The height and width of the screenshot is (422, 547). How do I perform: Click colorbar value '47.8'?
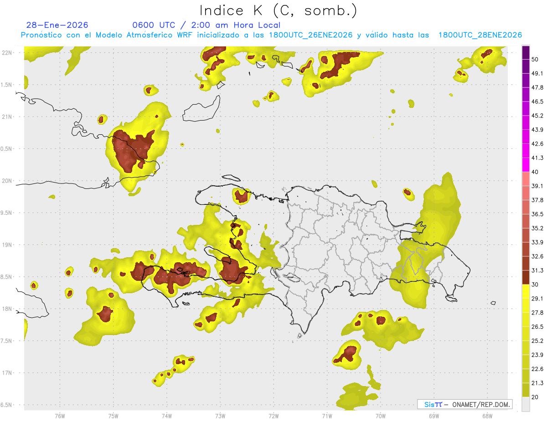[537, 87]
